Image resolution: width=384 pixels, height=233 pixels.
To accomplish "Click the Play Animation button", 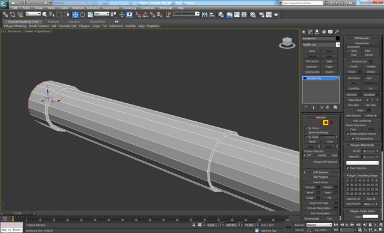I will pyautogui.click(x=347, y=225).
